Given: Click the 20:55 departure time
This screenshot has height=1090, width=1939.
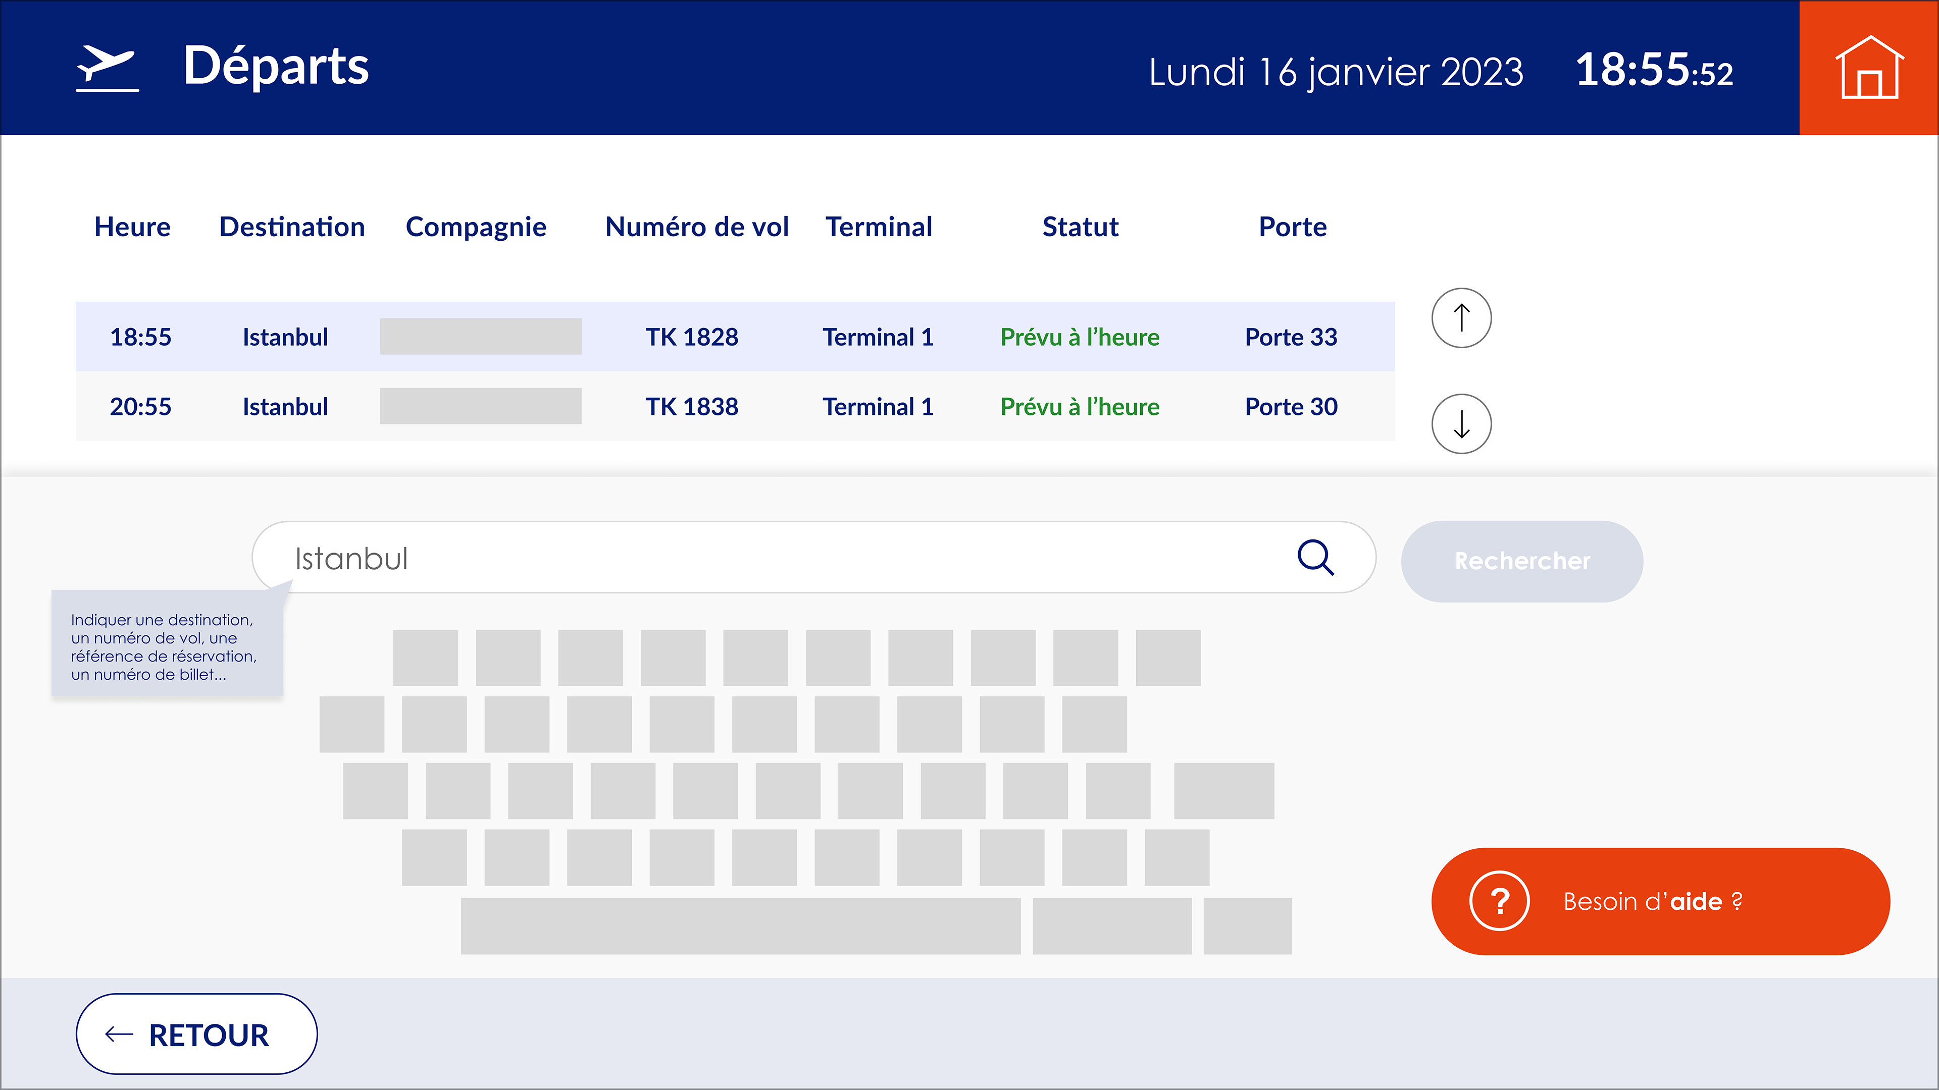Looking at the screenshot, I should (x=141, y=406).
